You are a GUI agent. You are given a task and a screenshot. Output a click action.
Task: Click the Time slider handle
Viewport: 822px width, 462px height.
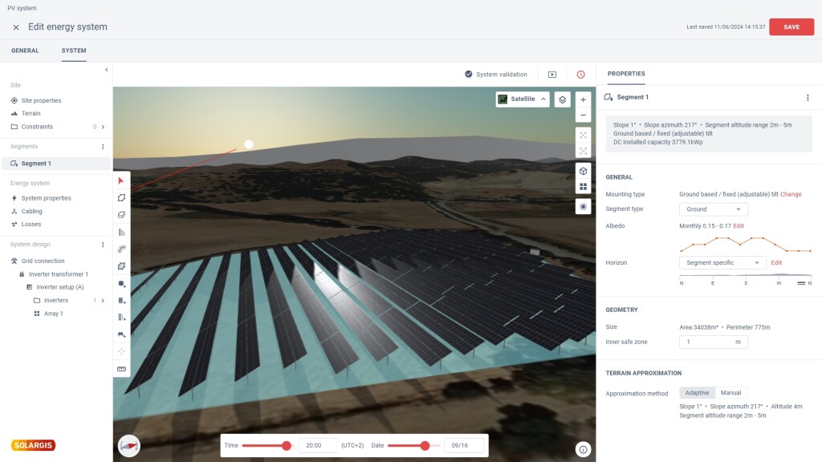287,445
